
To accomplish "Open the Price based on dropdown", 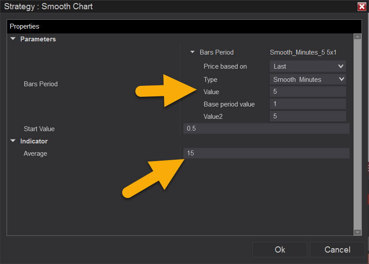I will 308,66.
